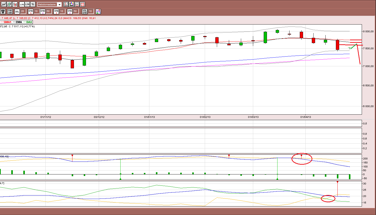Toggle the BOL Bollinger bands indicator

[x=17, y=11]
